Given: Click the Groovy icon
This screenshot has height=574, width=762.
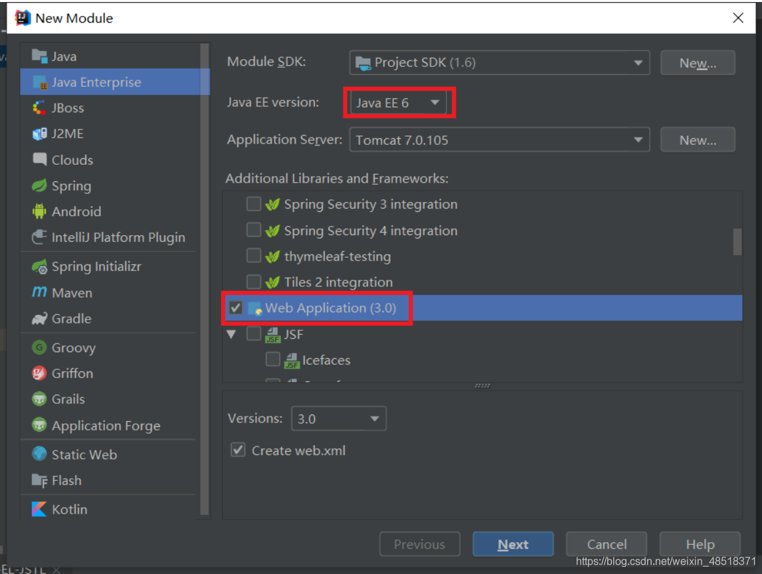Looking at the screenshot, I should click(39, 347).
